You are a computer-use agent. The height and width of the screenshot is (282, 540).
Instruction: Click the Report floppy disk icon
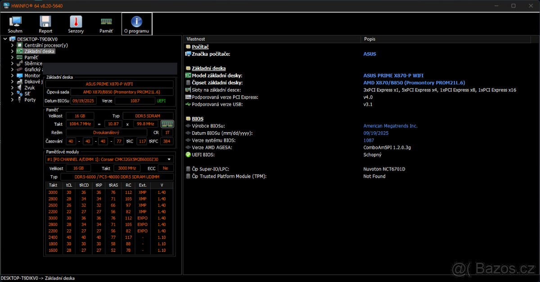[45, 24]
